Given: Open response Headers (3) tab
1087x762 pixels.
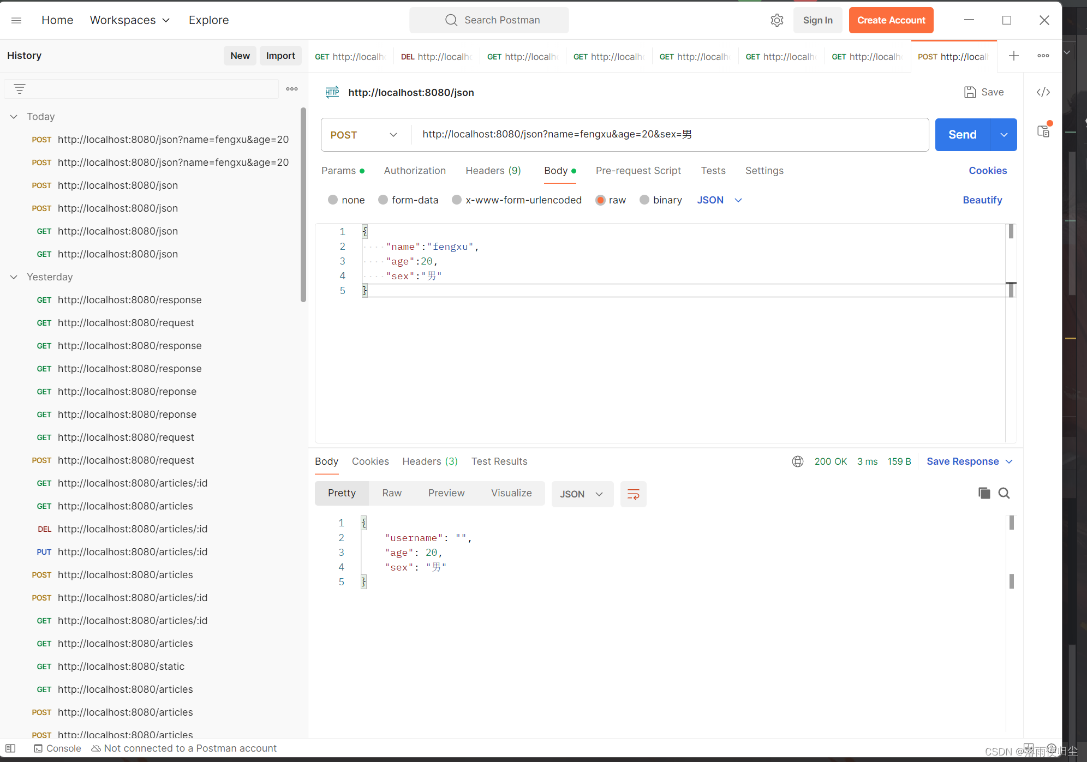Looking at the screenshot, I should click(x=430, y=461).
